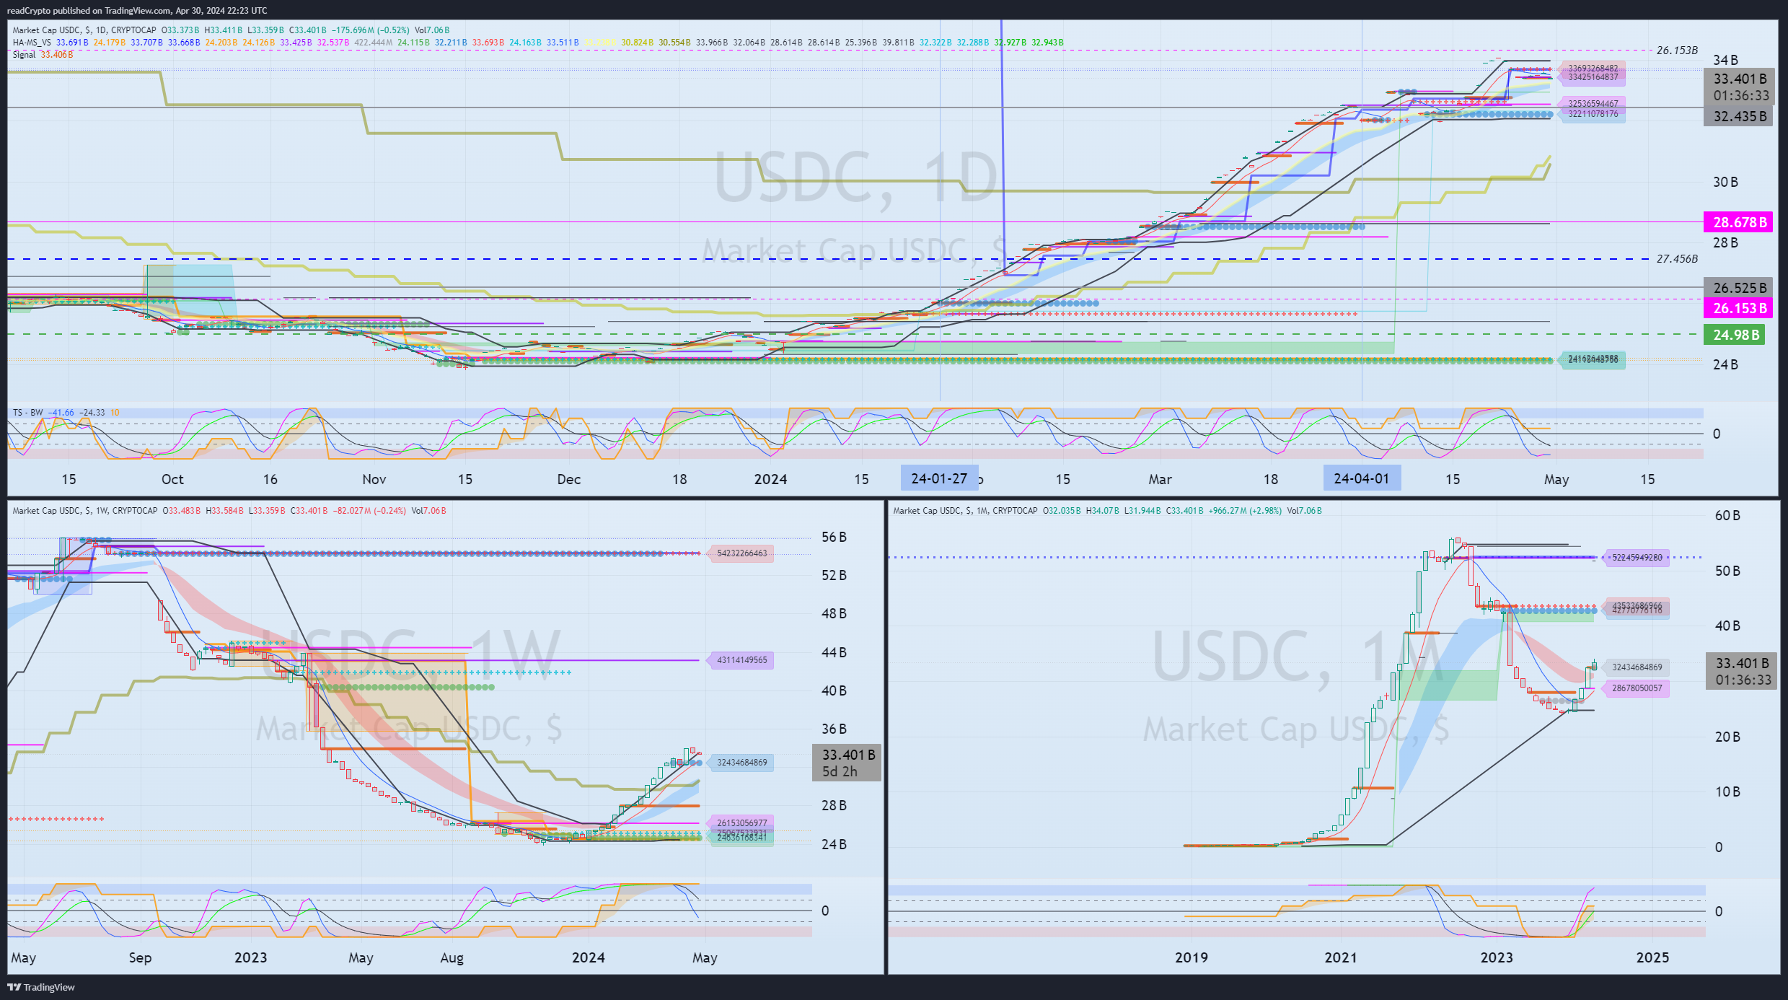Click the 2025 label on monthly time axis

pos(1652,957)
